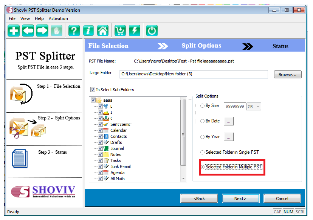Open the home page icon

pos(103,31)
